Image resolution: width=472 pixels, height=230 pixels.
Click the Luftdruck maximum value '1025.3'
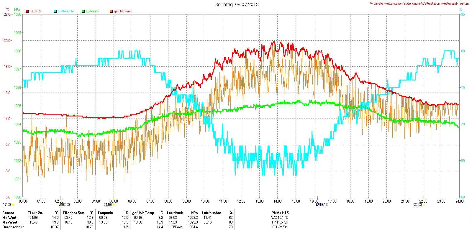point(193,222)
